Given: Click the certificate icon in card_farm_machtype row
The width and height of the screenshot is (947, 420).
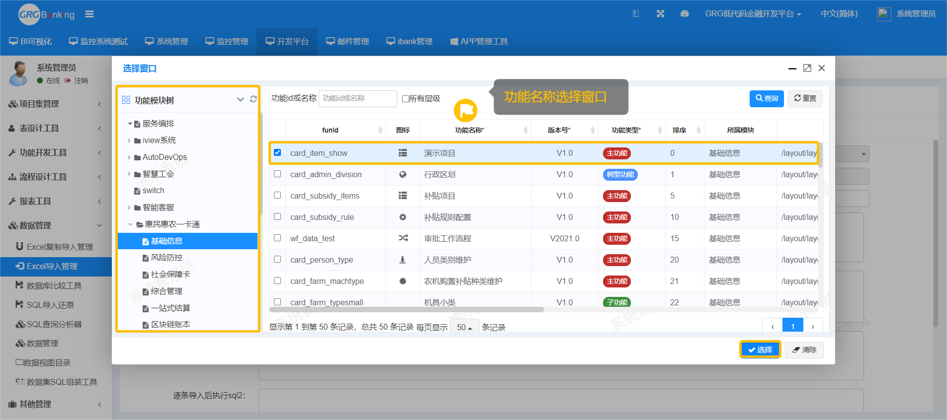Looking at the screenshot, I should 403,281.
